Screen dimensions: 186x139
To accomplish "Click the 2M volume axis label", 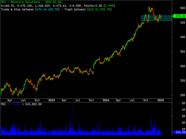I will [183, 123].
